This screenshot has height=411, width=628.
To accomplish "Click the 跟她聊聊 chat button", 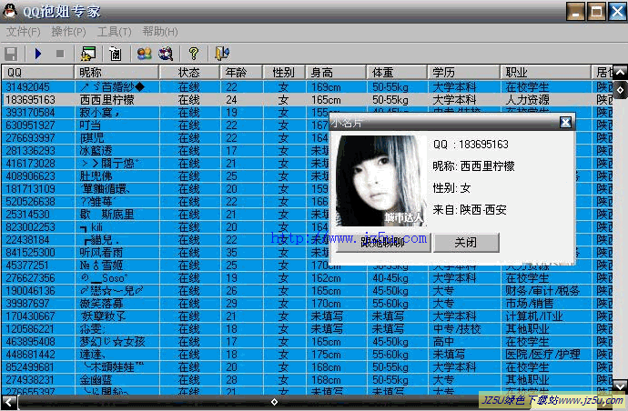I will [x=383, y=243].
